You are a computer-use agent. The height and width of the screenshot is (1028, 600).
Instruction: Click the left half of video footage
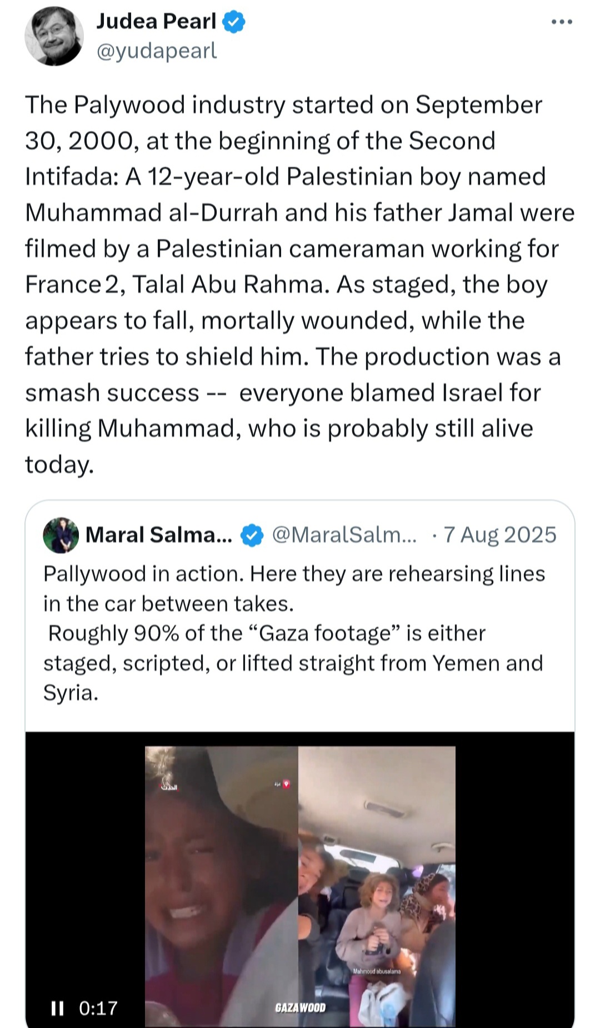click(222, 886)
